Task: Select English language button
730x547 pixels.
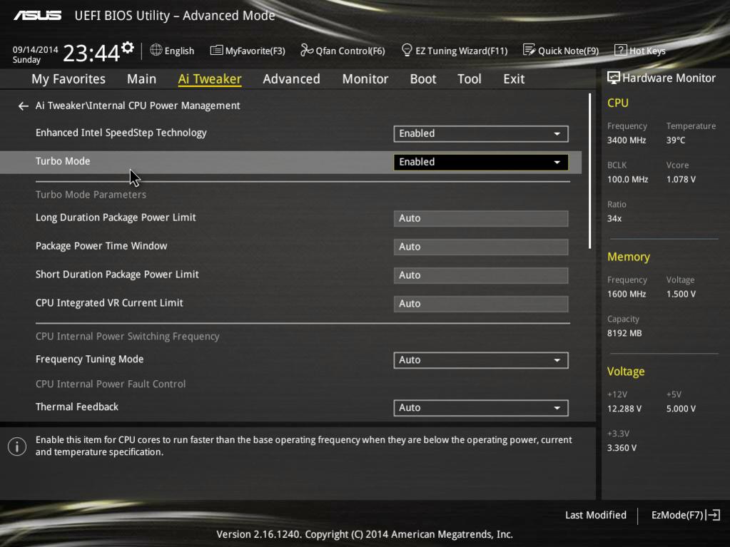Action: [172, 50]
